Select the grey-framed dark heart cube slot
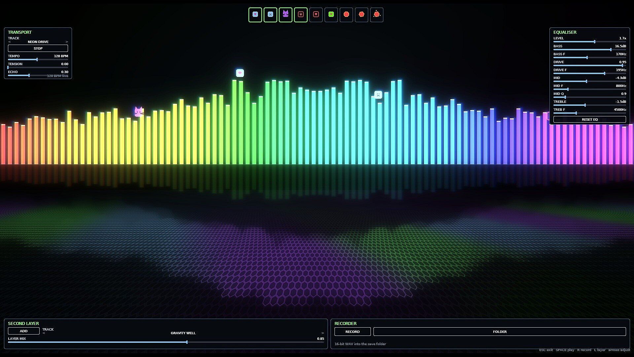The height and width of the screenshot is (357, 634). point(316,15)
